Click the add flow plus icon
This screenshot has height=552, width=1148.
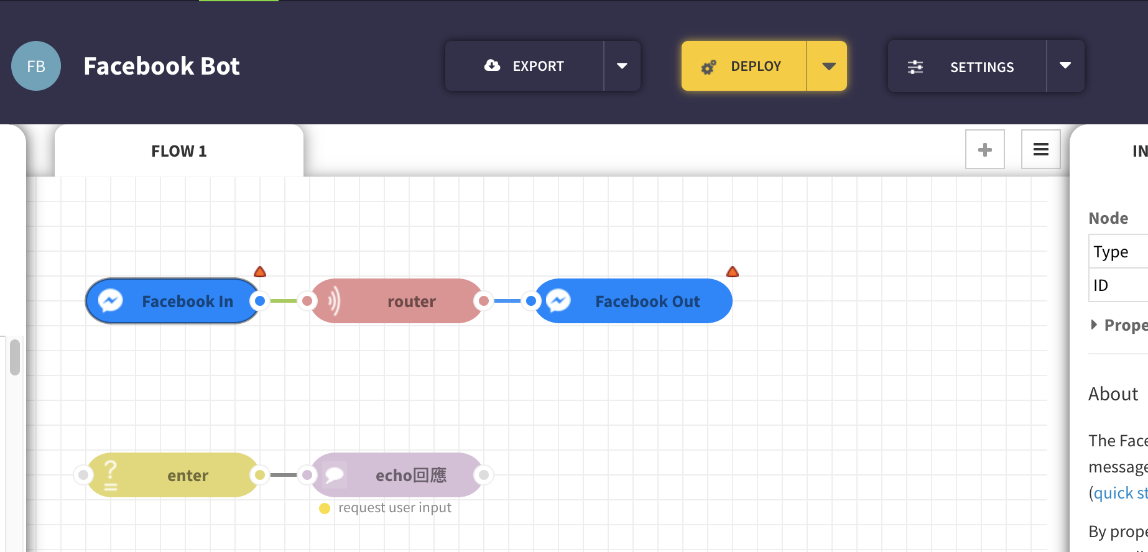[x=984, y=149]
